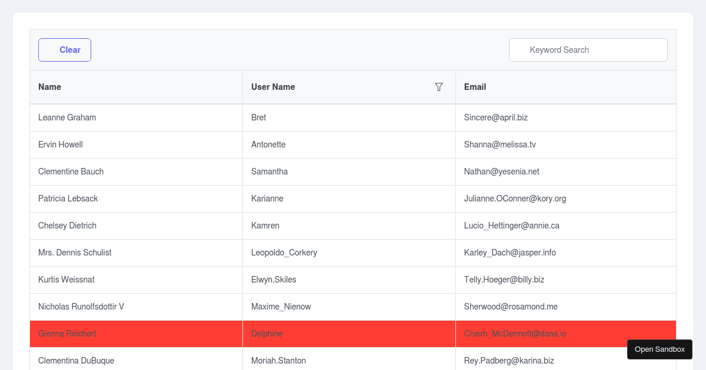Select the Maxime_Nienow username cell
This screenshot has width=706, height=370.
(x=281, y=307)
